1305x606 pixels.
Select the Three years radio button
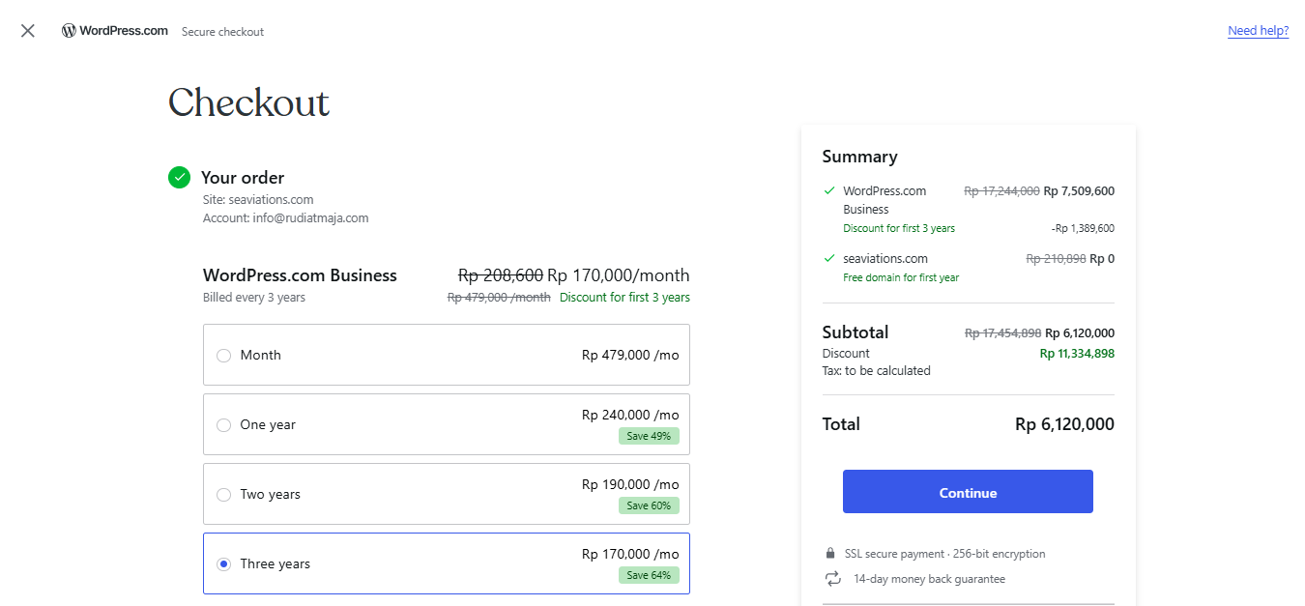pos(223,564)
